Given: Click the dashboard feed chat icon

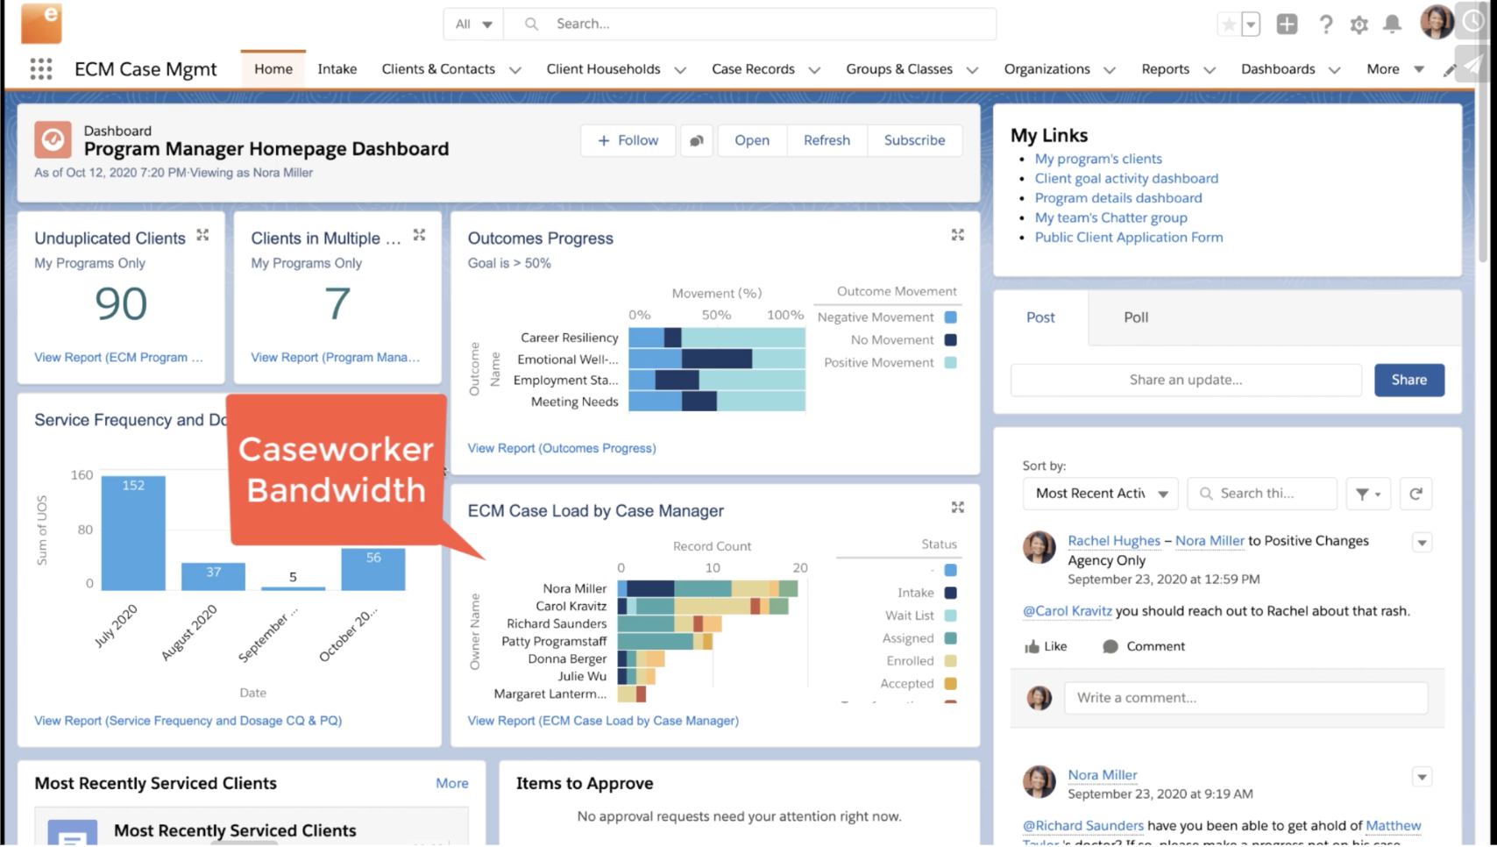Looking at the screenshot, I should [697, 140].
